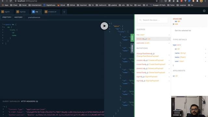Switch to the signIn tab
Image resolution: width=208 pixels, height=117 pixels.
pyautogui.click(x=7, y=12)
